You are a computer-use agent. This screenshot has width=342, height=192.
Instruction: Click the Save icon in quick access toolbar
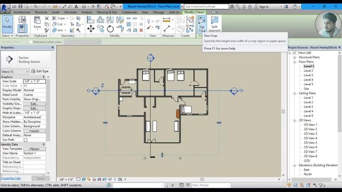[x=20, y=6]
